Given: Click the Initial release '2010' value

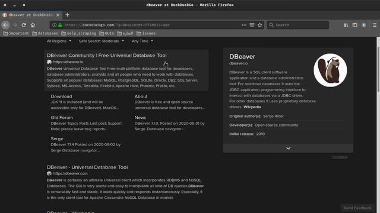Looking at the screenshot, I should click(x=261, y=134).
